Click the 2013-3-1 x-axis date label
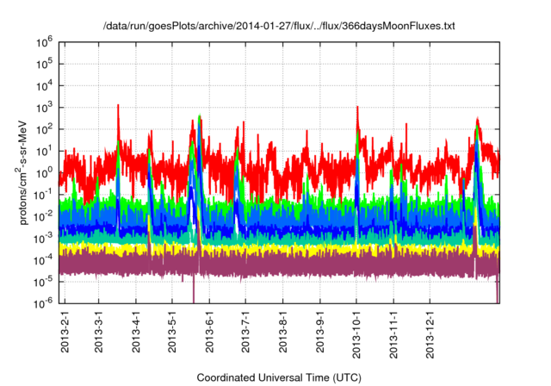Image resolution: width=551 pixels, height=386 pixels. [x=99, y=332]
